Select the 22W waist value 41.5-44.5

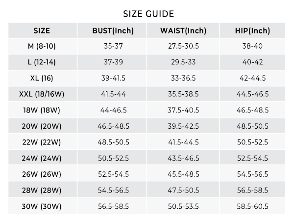(x=183, y=142)
